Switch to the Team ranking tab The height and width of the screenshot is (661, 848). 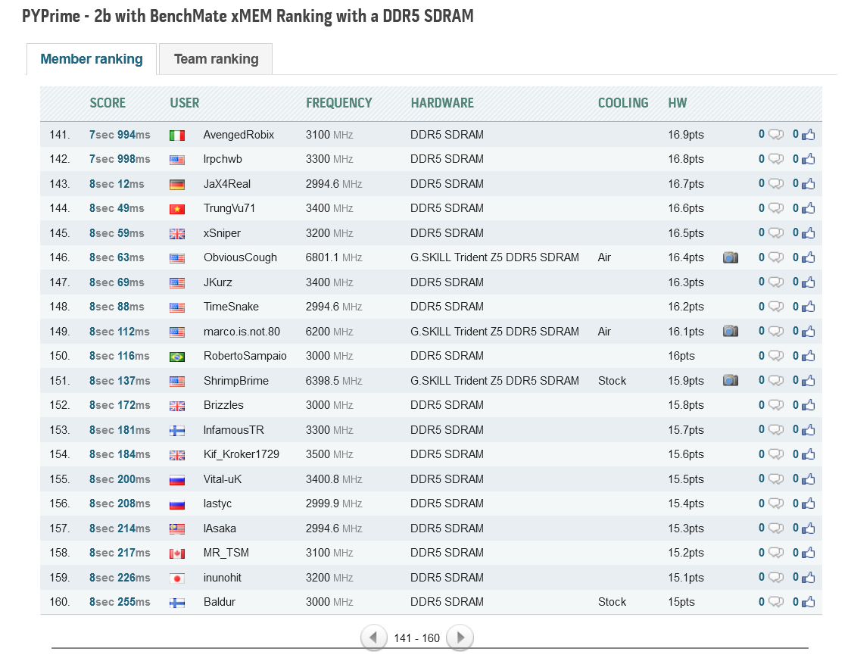coord(216,59)
